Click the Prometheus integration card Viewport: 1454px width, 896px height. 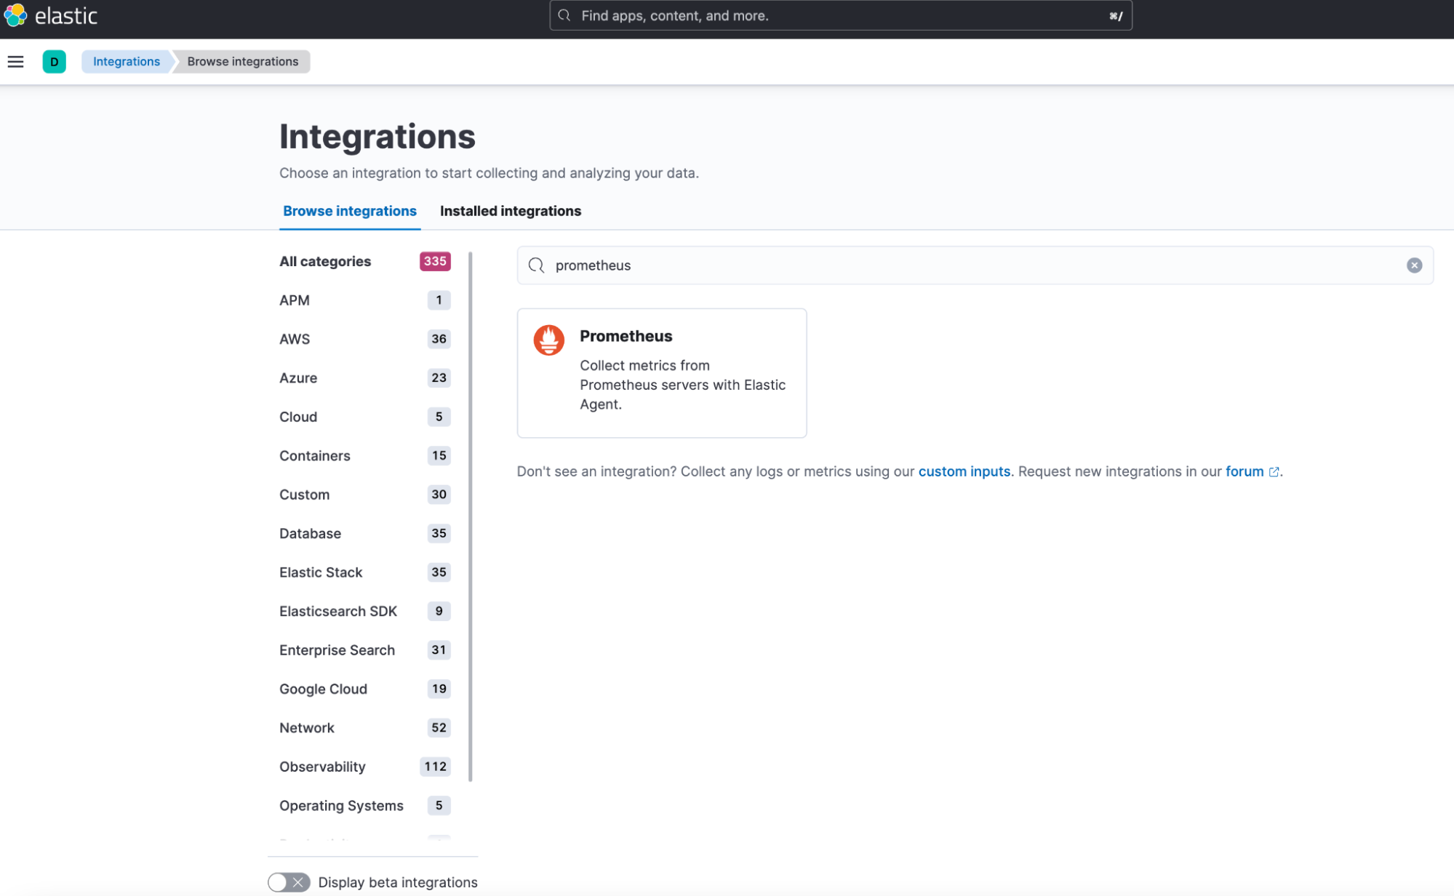pyautogui.click(x=663, y=372)
